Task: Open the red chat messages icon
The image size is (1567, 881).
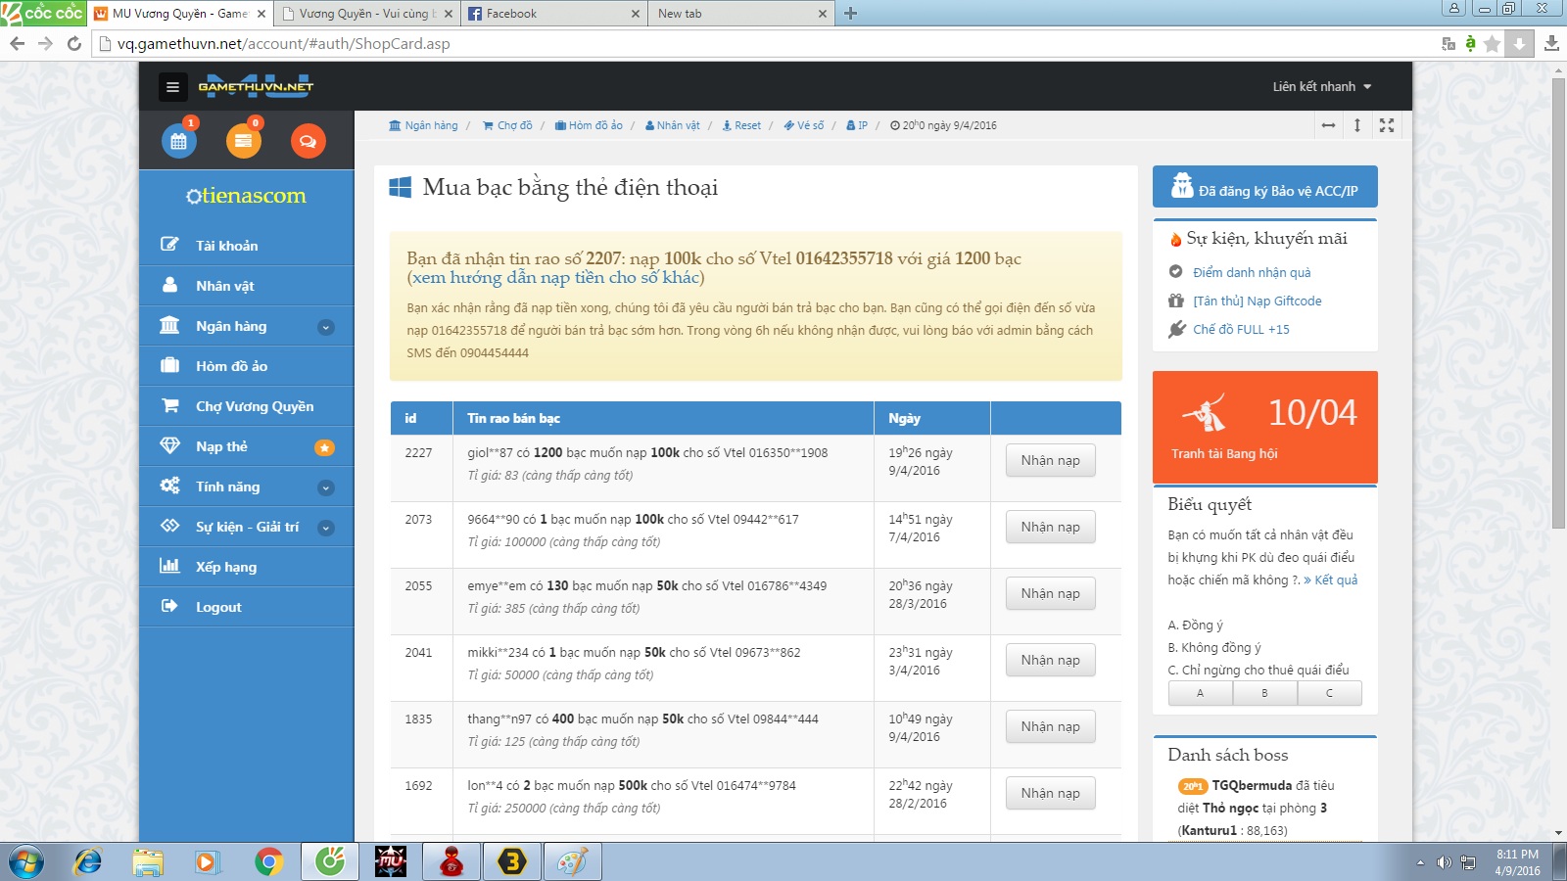Action: (x=308, y=141)
